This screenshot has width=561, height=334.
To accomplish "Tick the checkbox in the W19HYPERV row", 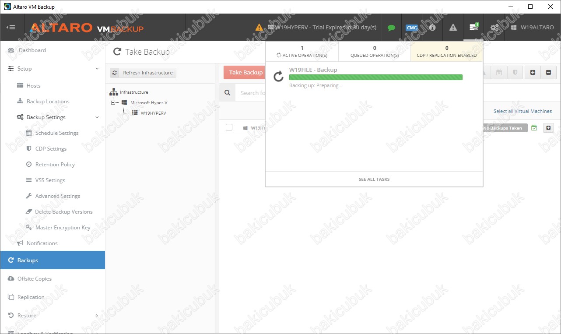I will 229,127.
